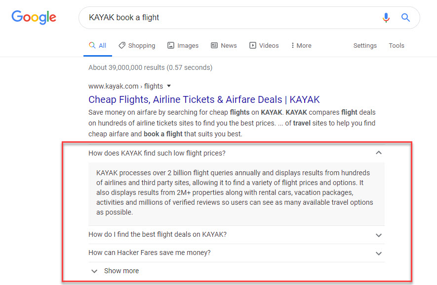Click the News newspaper icon
This screenshot has width=437, height=285.
[x=214, y=45]
